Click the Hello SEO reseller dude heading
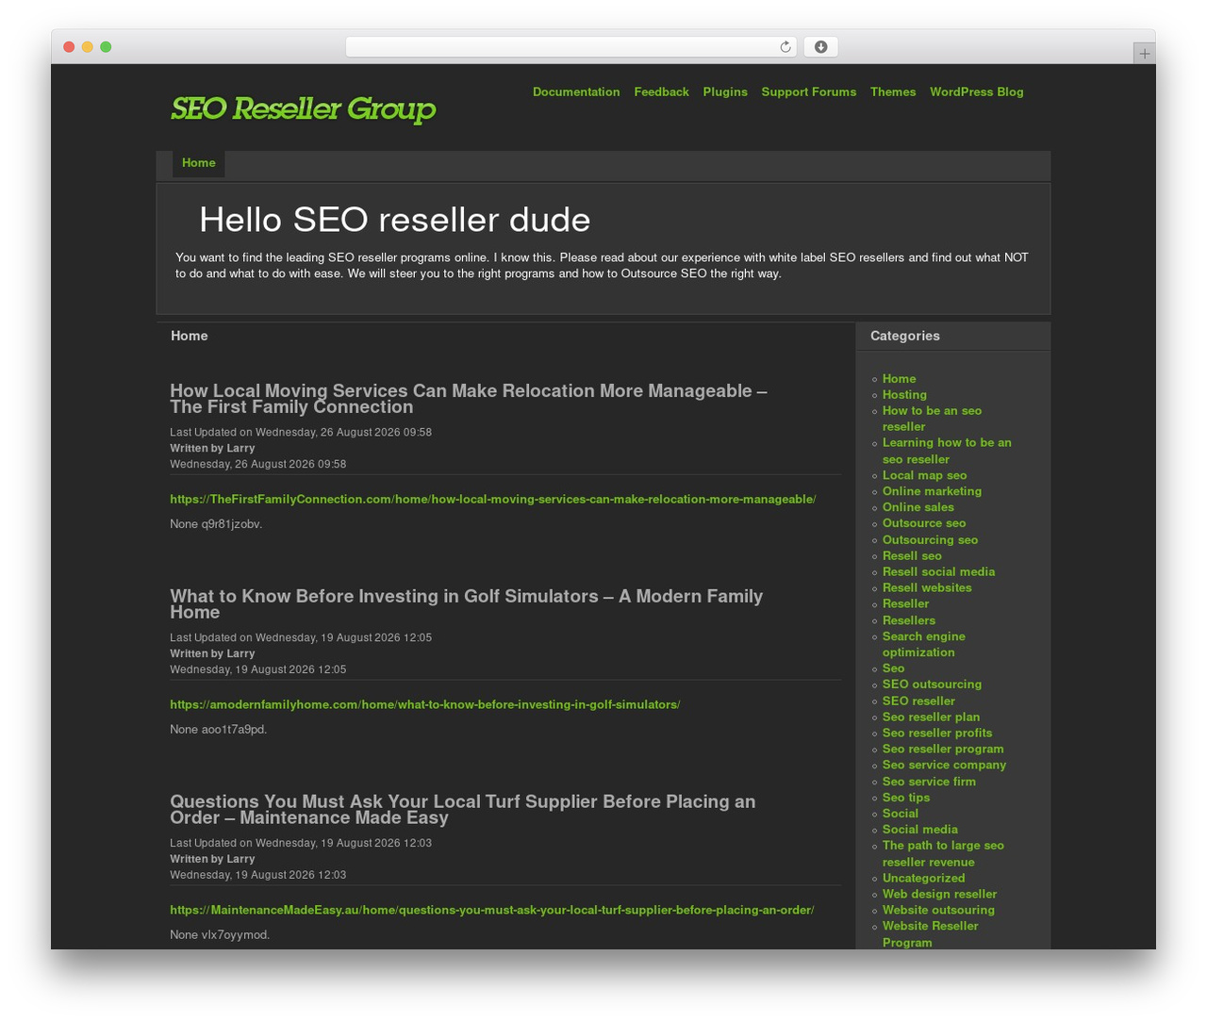 (x=394, y=220)
